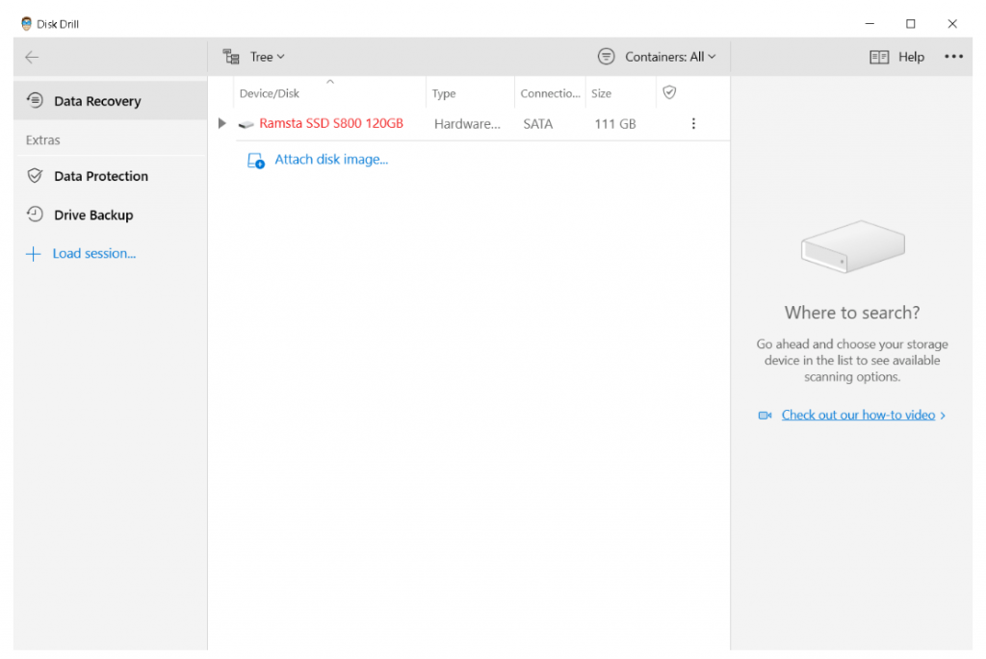The height and width of the screenshot is (659, 986).
Task: Click the shield icon column header
Action: point(669,92)
